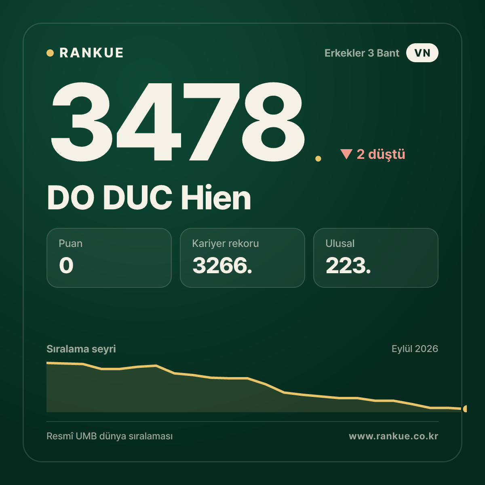The image size is (485, 485).
Task: Click the "2 düştü" change text
Action: pyautogui.click(x=381, y=154)
